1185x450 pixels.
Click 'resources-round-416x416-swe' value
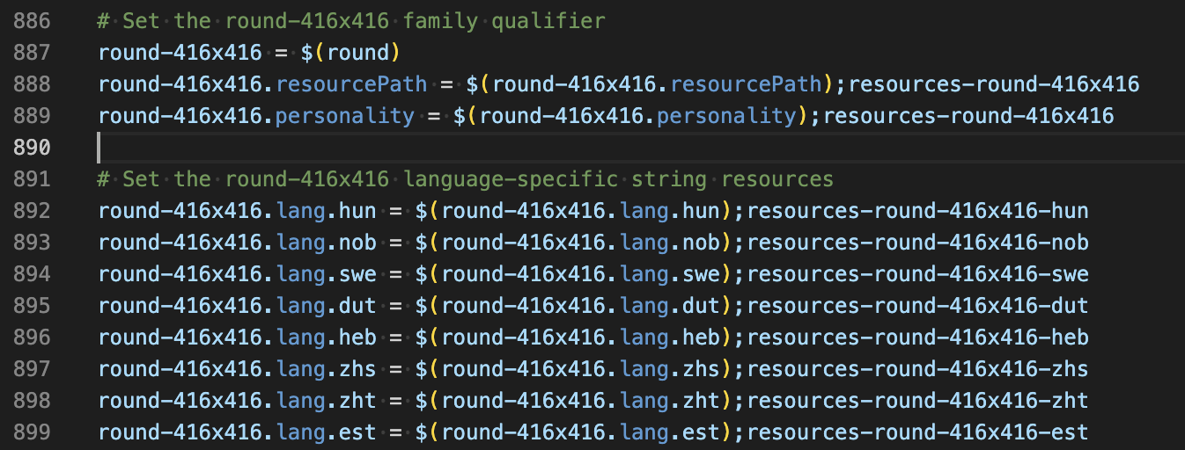[917, 274]
